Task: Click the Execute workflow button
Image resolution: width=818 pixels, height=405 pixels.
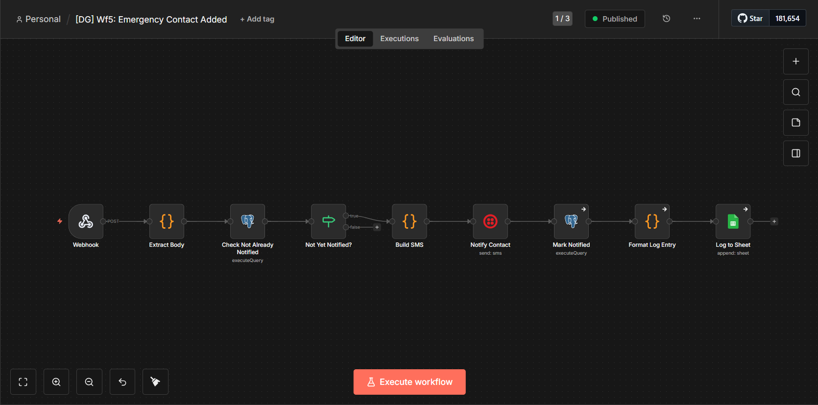Action: pos(409,382)
